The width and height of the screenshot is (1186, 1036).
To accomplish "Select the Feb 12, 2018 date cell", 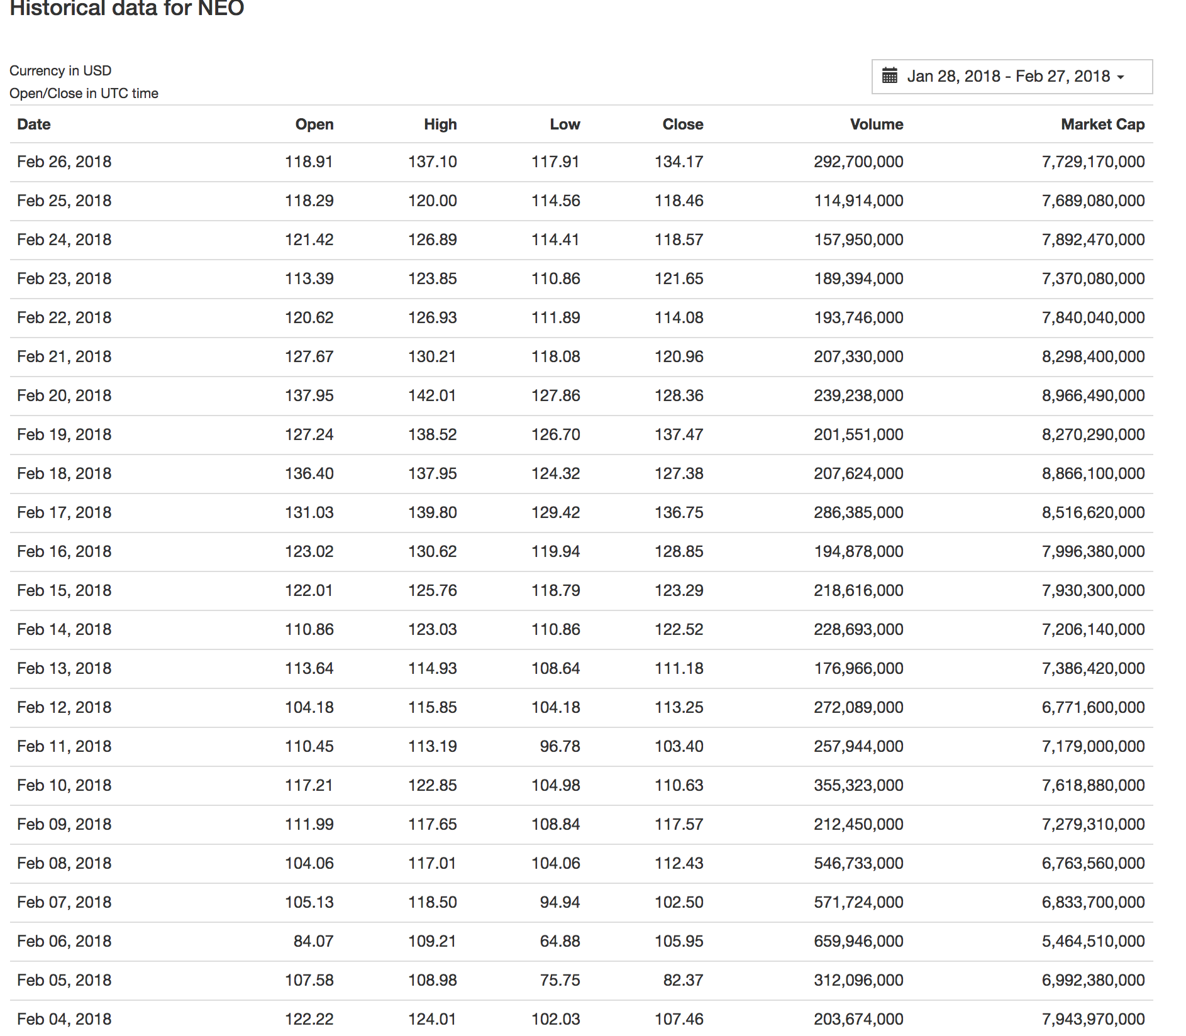I will coord(64,708).
